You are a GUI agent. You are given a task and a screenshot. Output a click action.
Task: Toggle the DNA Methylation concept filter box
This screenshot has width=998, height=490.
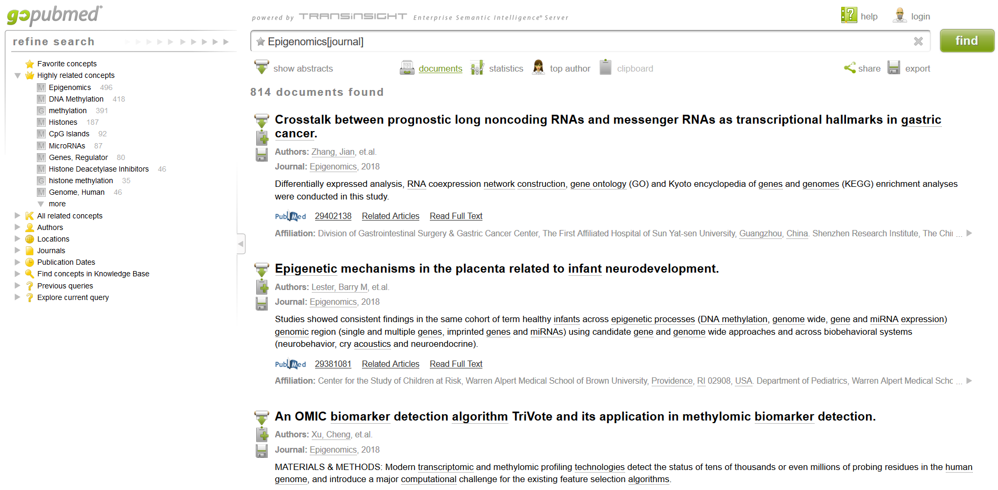pyautogui.click(x=41, y=99)
